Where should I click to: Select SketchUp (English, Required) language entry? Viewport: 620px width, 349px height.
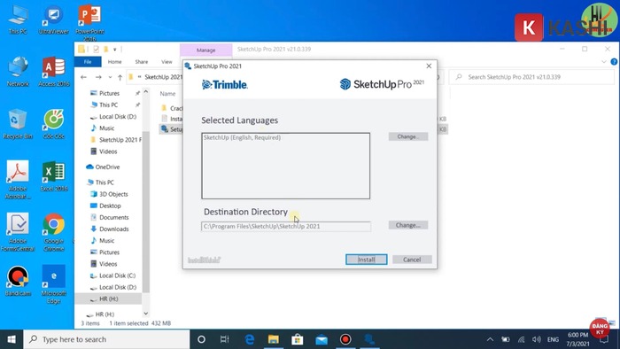tap(242, 137)
